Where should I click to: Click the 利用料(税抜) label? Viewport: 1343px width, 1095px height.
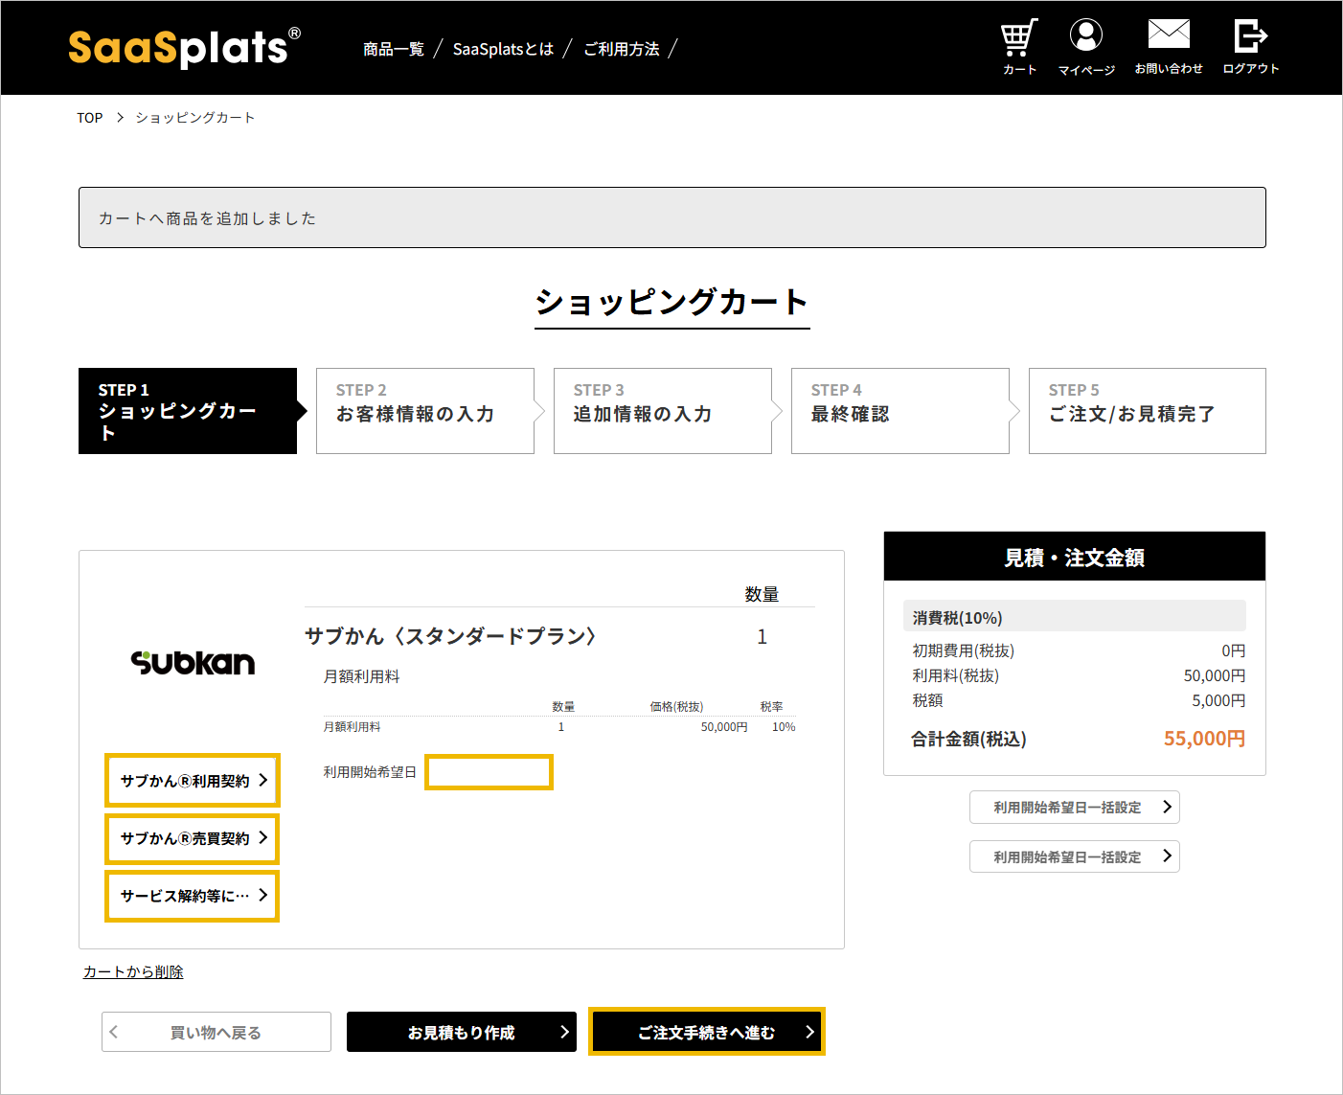pyautogui.click(x=955, y=675)
